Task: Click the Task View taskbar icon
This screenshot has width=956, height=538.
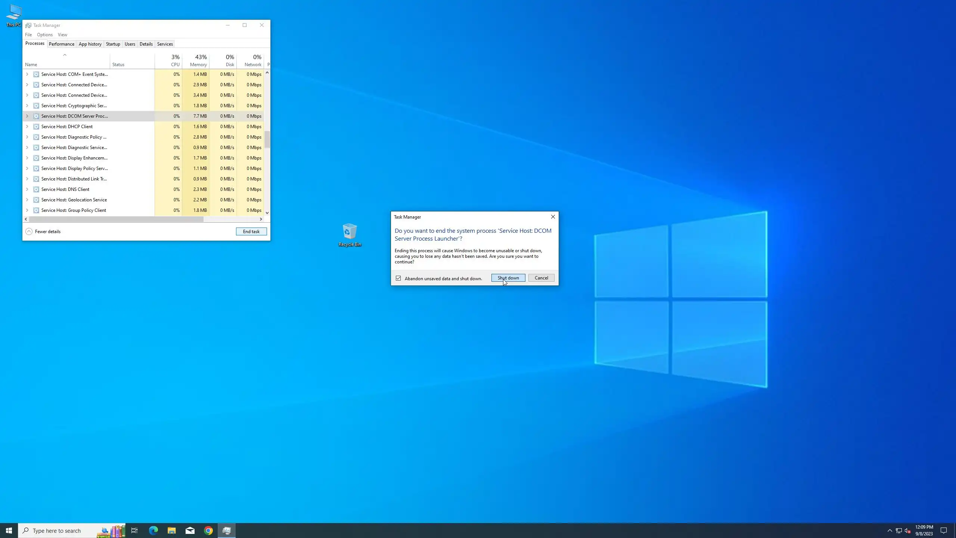Action: pos(134,530)
